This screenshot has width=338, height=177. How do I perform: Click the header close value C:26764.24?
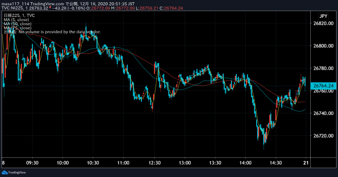(171, 8)
